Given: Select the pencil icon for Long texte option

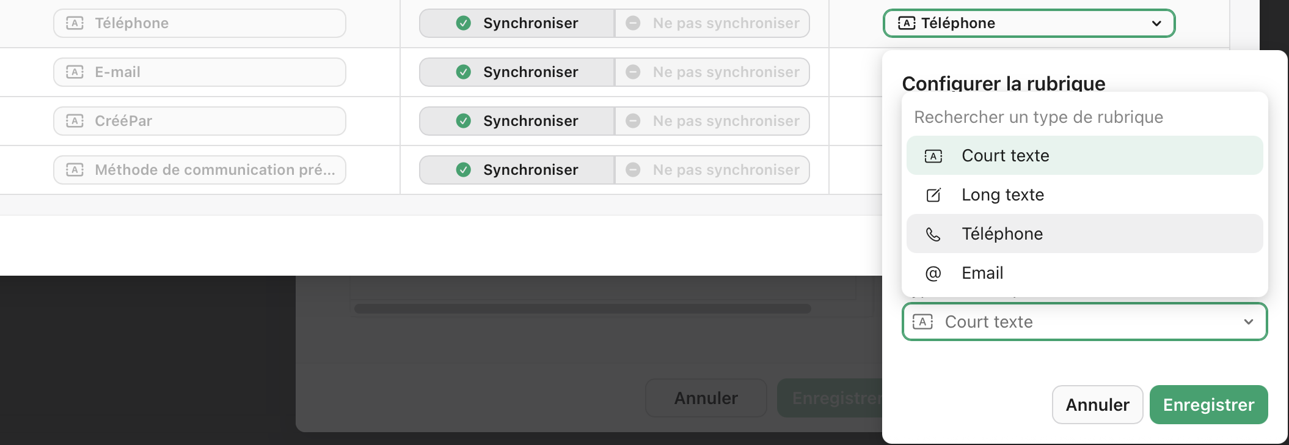Looking at the screenshot, I should click(932, 194).
